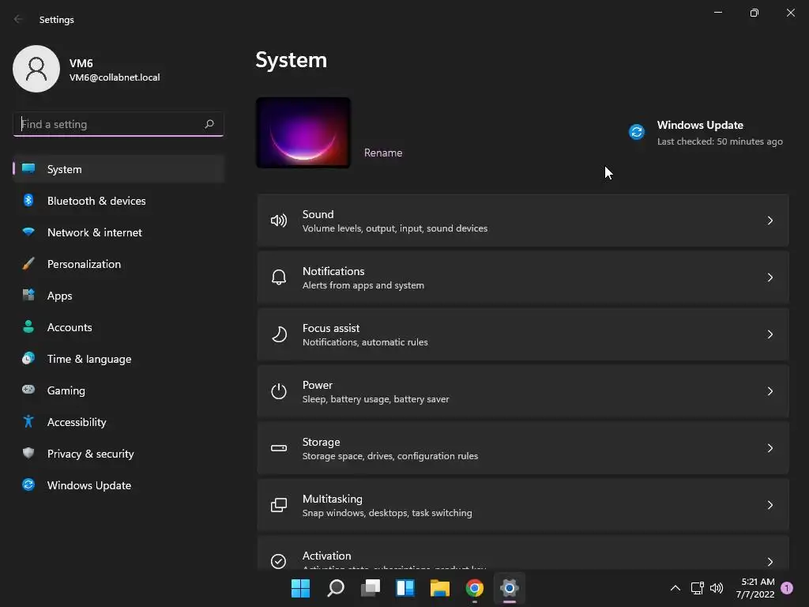Viewport: 809px width, 607px height.
Task: Click the volume icon in system tray
Action: [717, 588]
